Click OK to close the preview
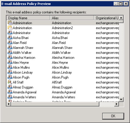 point(113,116)
